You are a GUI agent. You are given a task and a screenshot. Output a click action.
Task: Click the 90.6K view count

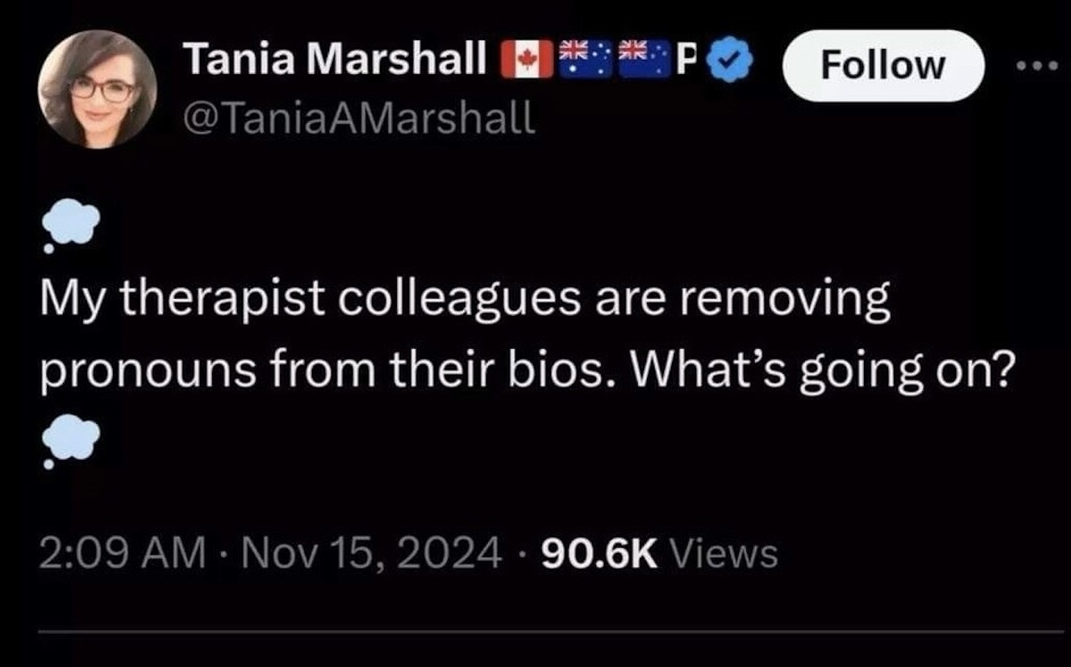[x=599, y=554]
